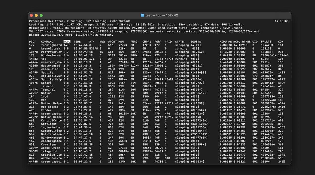Click the 14:58:05 clock time in top
315x175 pixels.
tap(281, 21)
